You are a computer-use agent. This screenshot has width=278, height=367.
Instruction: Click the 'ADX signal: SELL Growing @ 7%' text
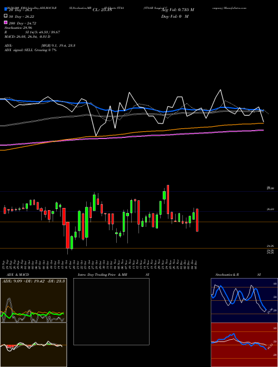coord(31,50)
